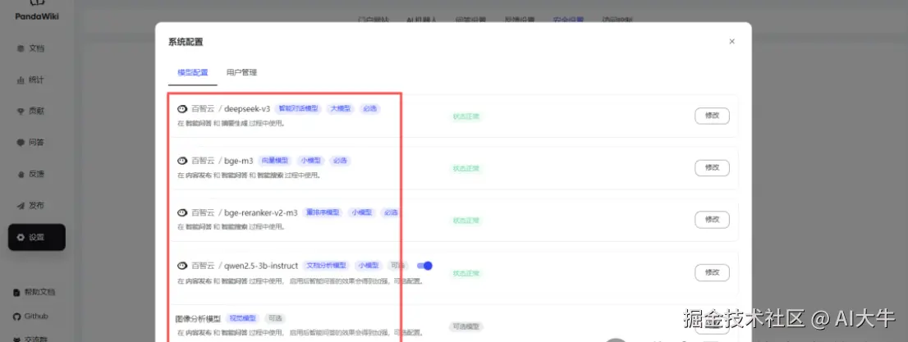Click 小模型 tag on qwen2.5-3b-instruct row

(x=368, y=266)
